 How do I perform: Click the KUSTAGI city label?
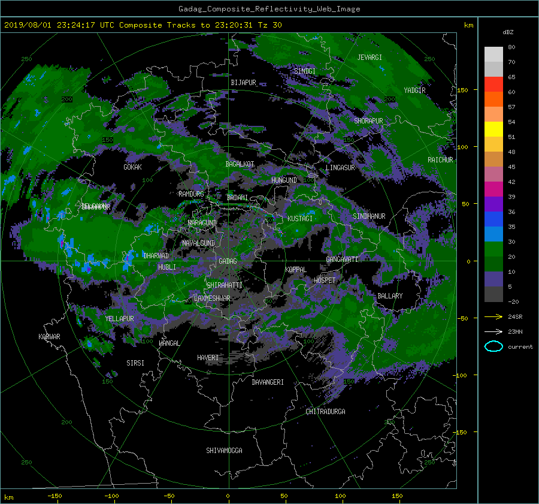(300, 219)
